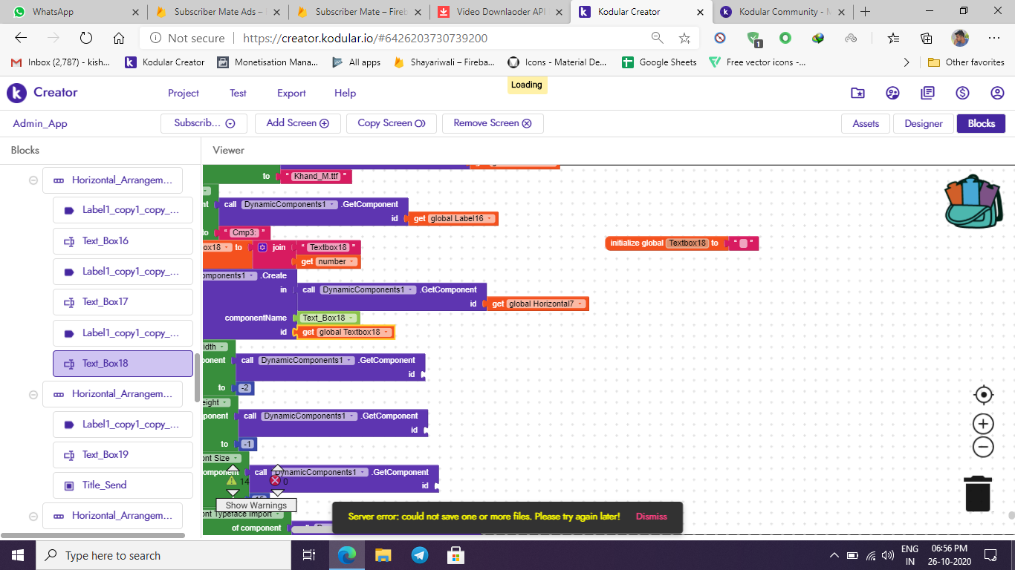The height and width of the screenshot is (570, 1015).
Task: Open the global Textbox18 variable dropdown
Action: (388, 332)
